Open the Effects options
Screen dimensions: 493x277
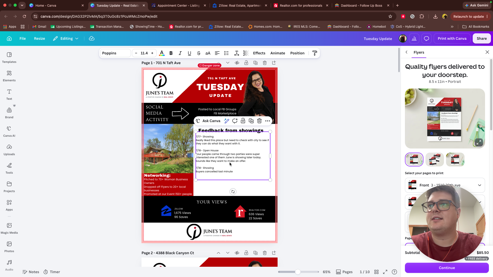259,53
